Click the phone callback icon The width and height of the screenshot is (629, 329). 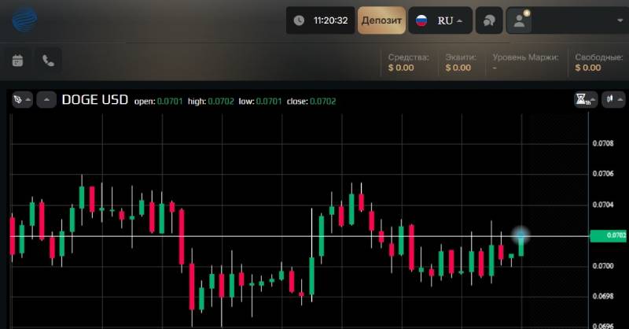(x=48, y=61)
